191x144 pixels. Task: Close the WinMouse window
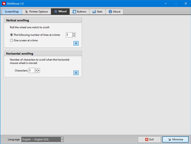(x=186, y=4)
